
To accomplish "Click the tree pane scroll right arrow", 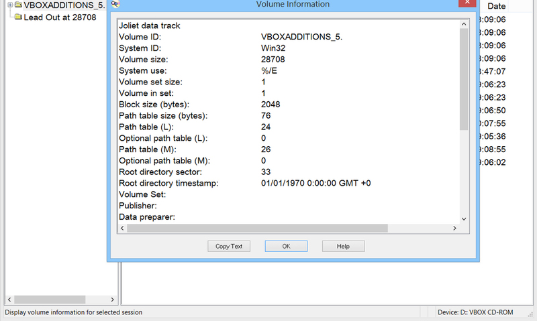I will [x=112, y=300].
